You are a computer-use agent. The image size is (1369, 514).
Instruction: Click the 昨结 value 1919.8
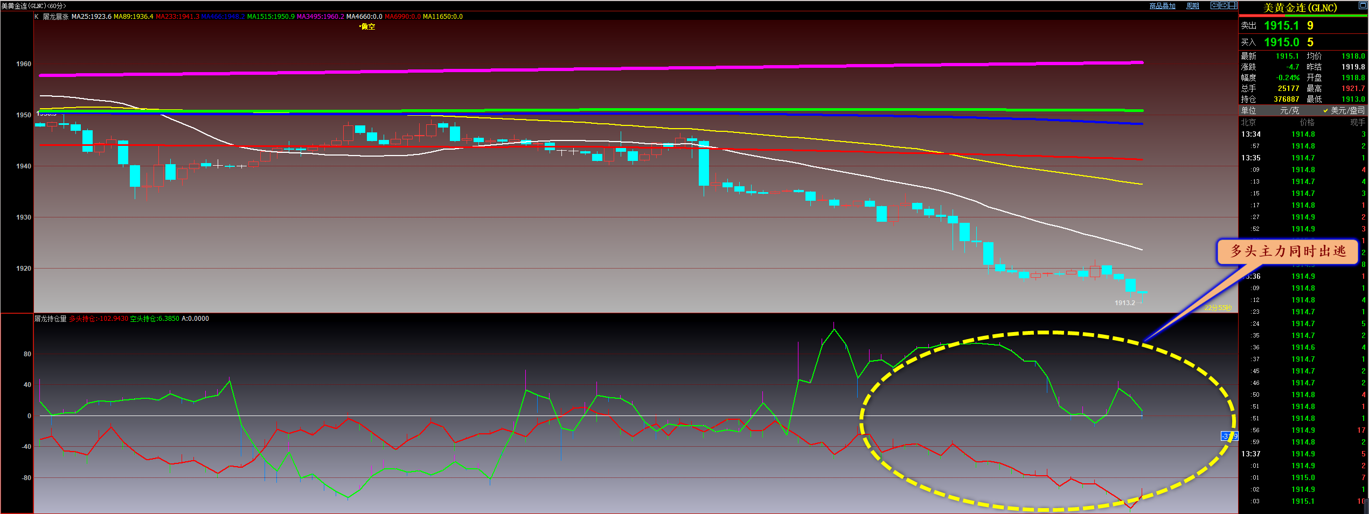(1353, 67)
